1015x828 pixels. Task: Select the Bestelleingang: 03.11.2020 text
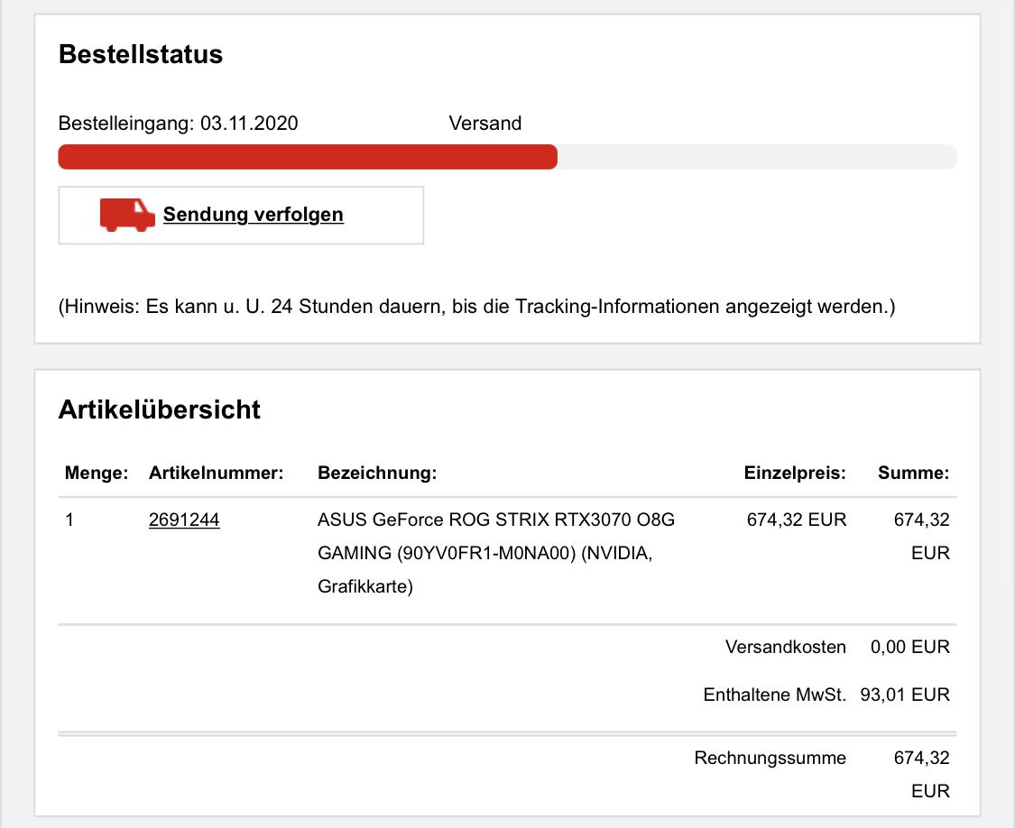point(178,123)
